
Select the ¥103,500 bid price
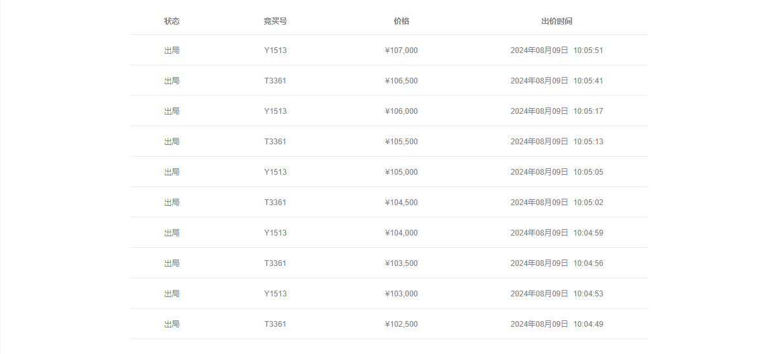[401, 263]
